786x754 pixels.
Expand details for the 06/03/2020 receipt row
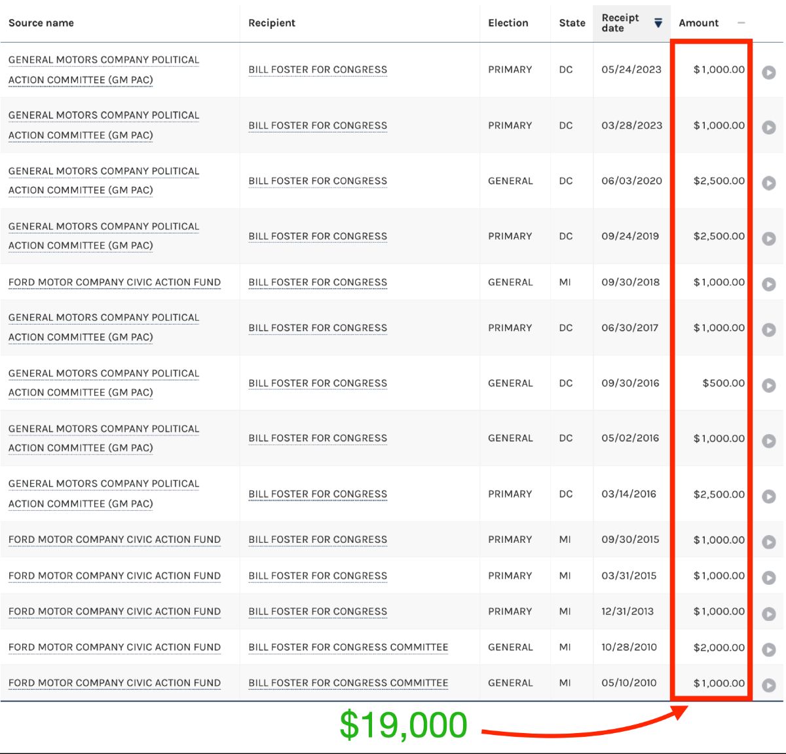click(769, 184)
